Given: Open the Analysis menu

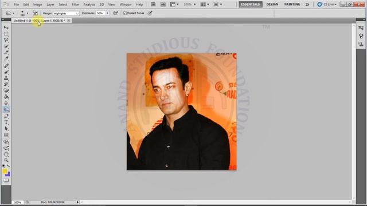Looking at the screenshot, I should (x=89, y=5).
